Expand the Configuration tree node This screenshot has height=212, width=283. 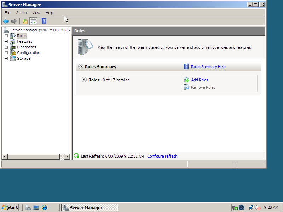coord(6,53)
